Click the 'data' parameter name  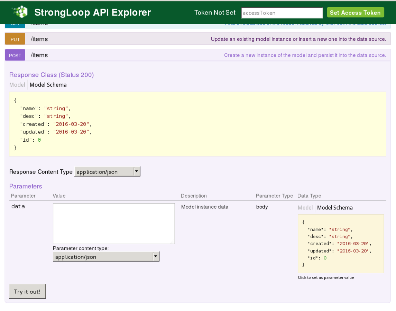tap(18, 206)
